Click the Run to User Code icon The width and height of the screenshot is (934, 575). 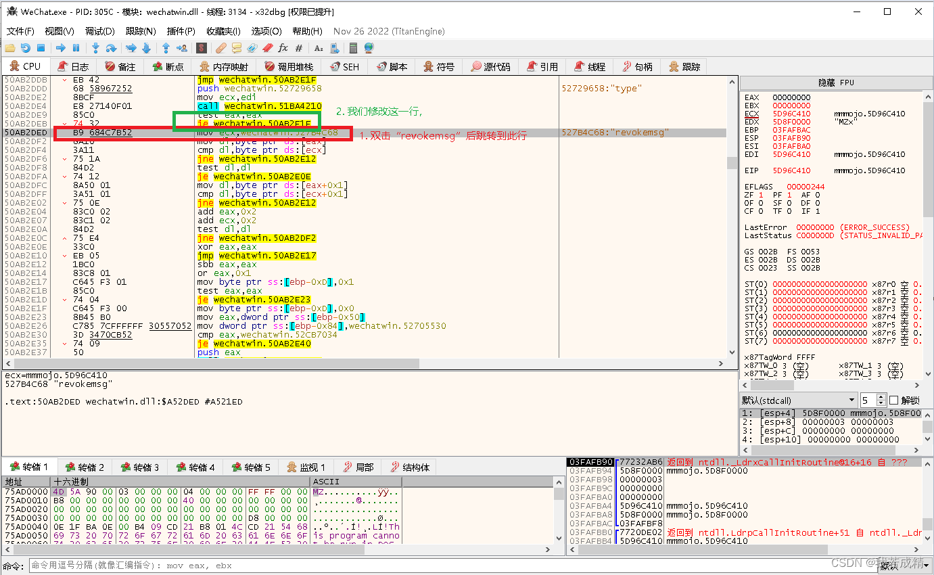tap(181, 48)
